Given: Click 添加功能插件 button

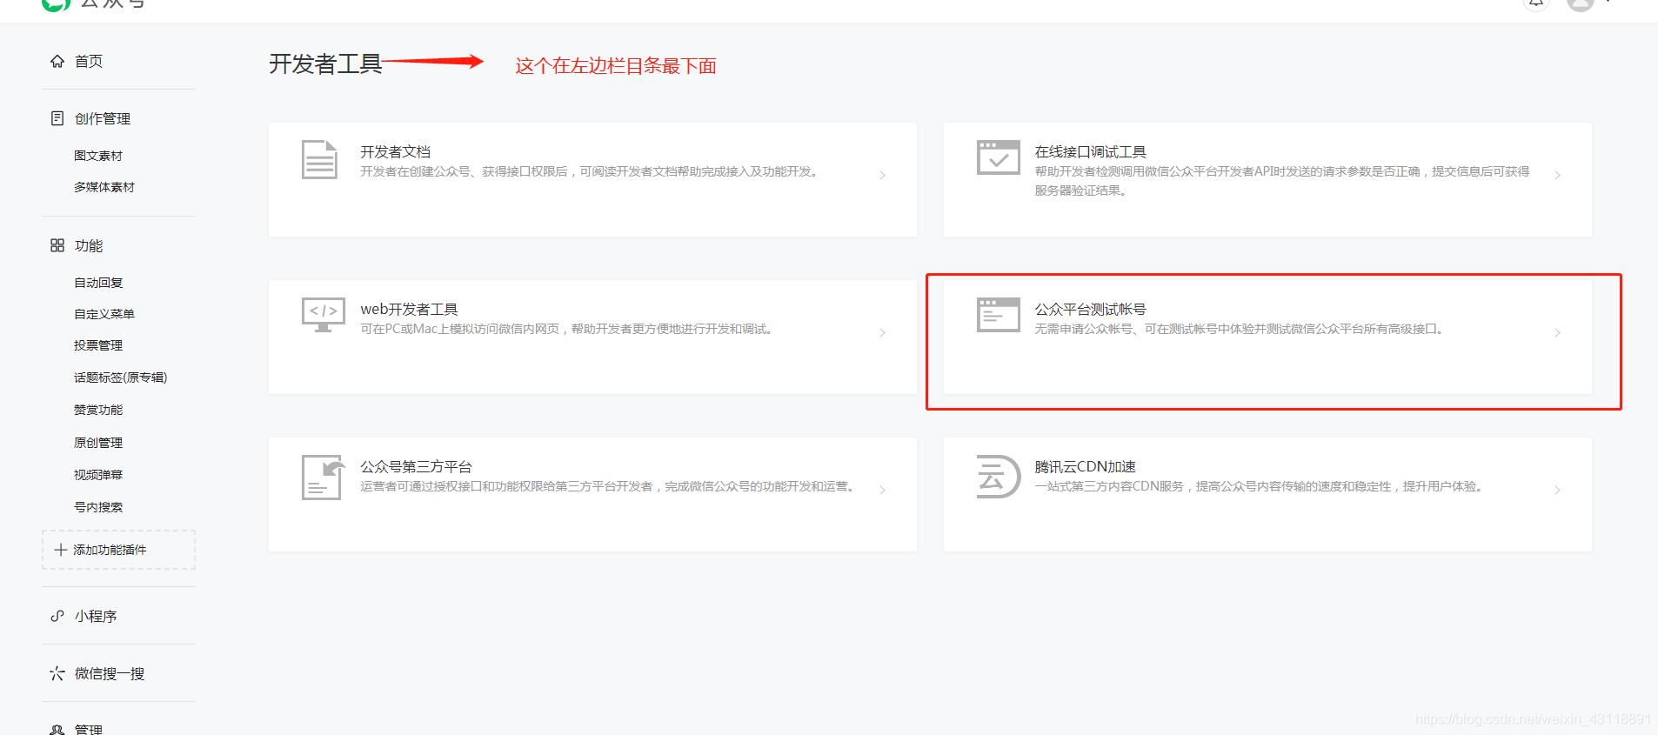Looking at the screenshot, I should (x=118, y=550).
